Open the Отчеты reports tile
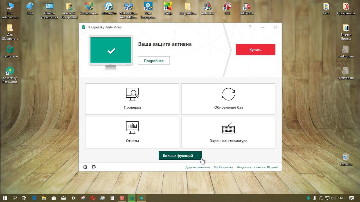The width and height of the screenshot is (360, 202). pyautogui.click(x=132, y=132)
